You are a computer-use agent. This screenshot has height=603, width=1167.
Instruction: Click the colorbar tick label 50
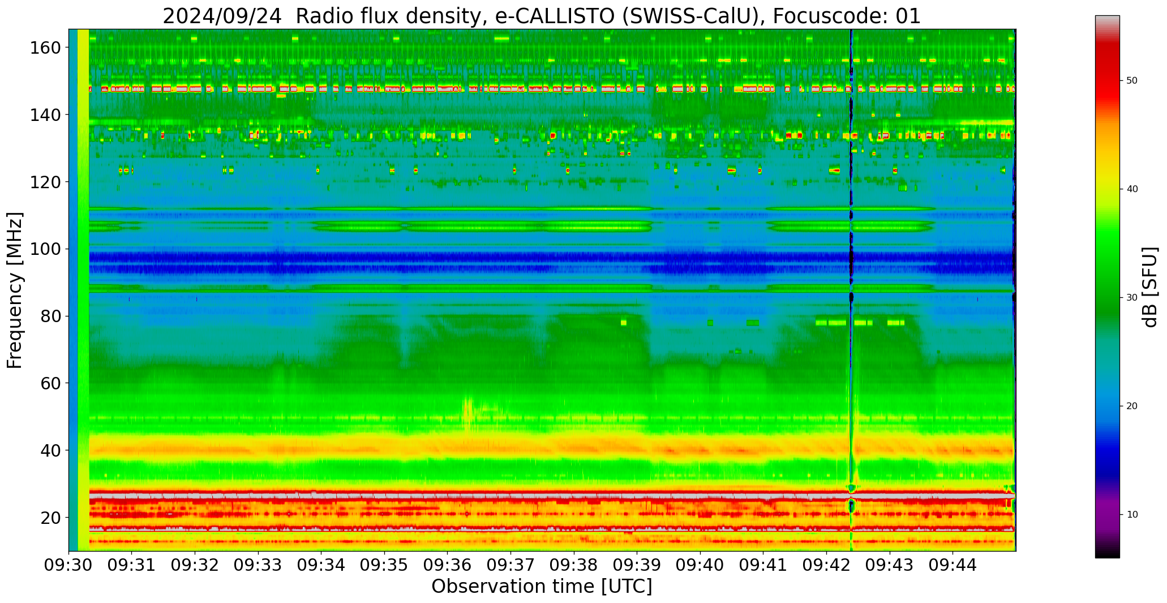click(x=1132, y=81)
